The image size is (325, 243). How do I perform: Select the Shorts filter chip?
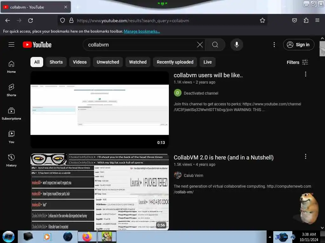pos(56,62)
